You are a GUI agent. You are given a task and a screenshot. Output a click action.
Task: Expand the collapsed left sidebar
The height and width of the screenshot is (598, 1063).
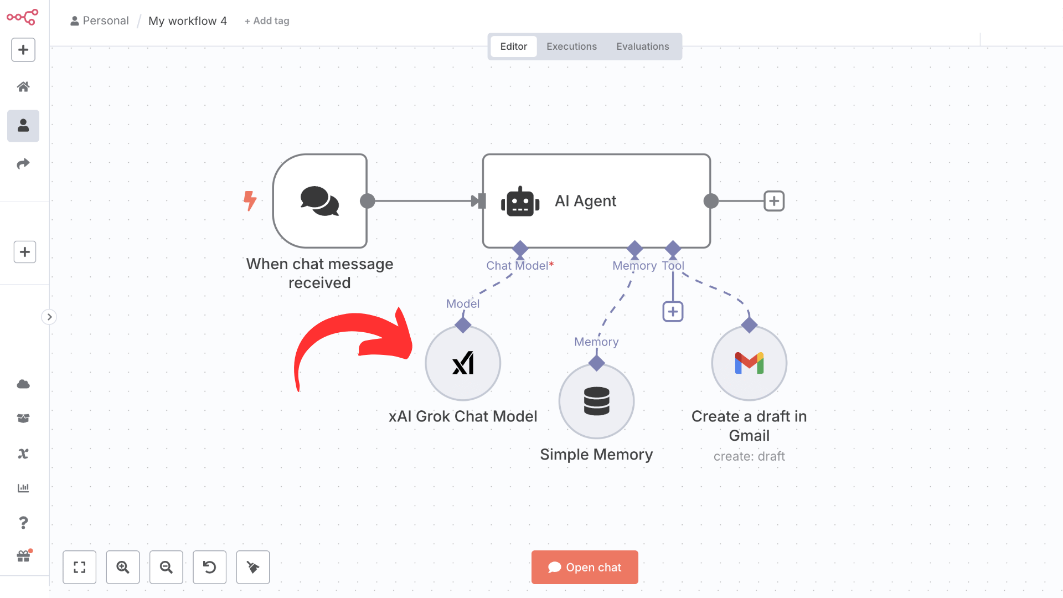pyautogui.click(x=49, y=317)
